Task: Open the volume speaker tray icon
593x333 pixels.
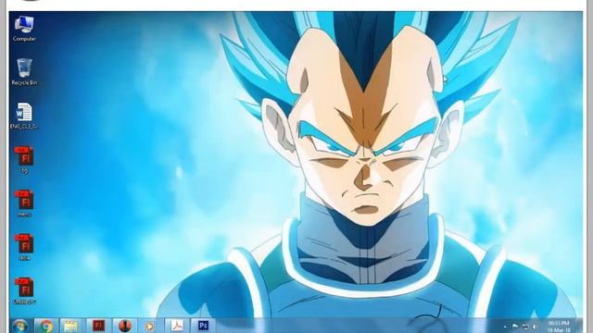Action: 535,327
